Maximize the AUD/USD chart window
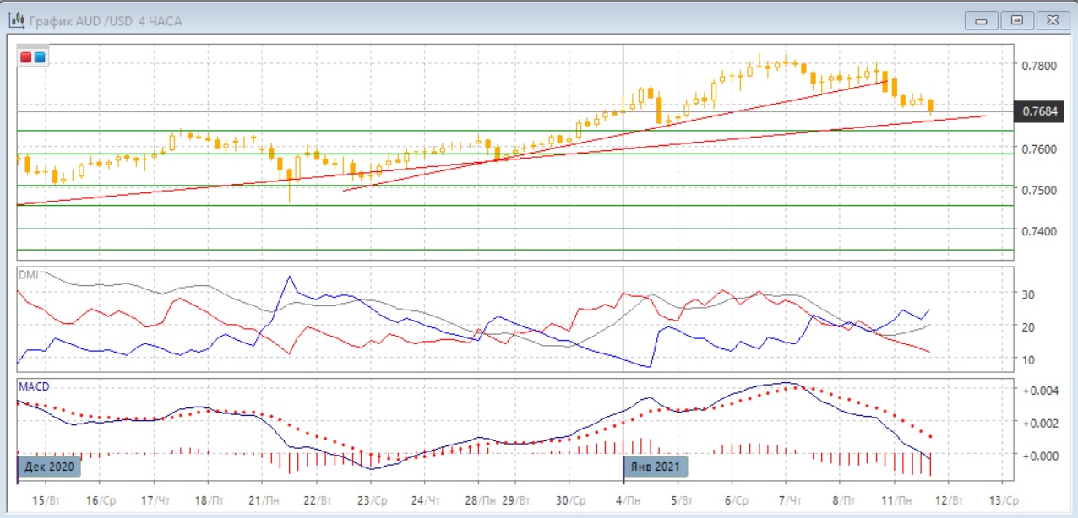Viewport: 1078px width, 518px height. coord(1017,20)
